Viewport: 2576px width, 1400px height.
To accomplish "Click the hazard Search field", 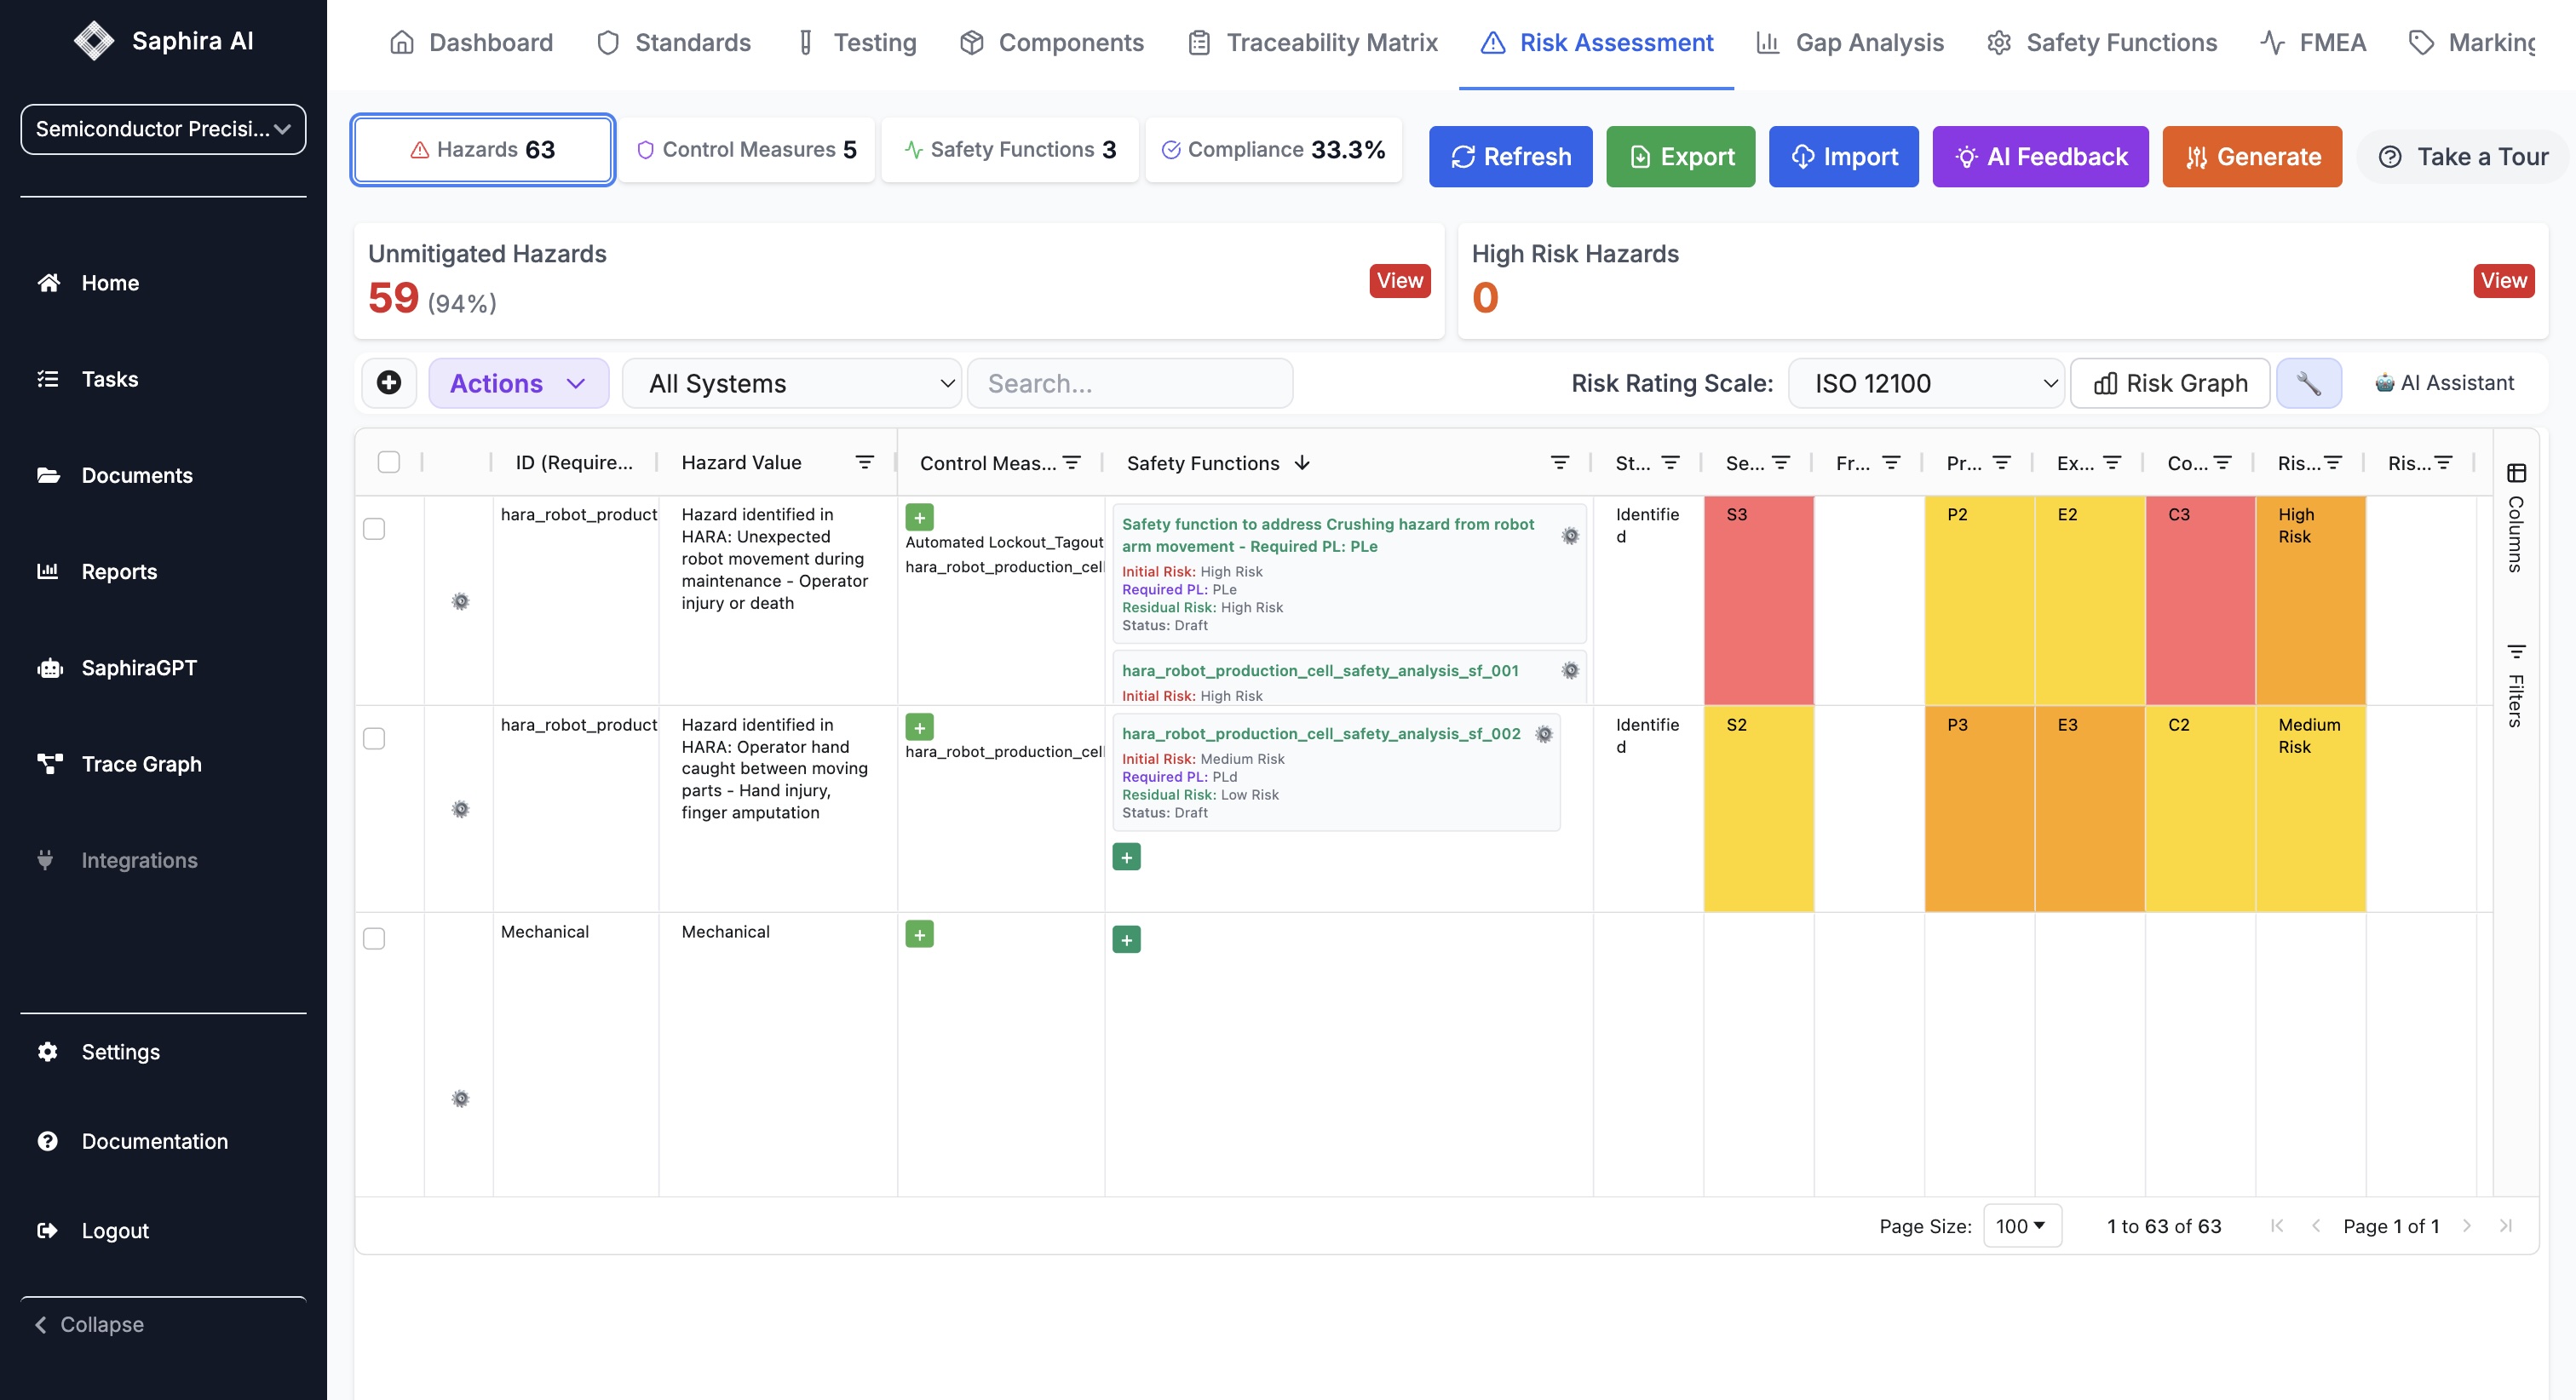I will click(x=1130, y=383).
